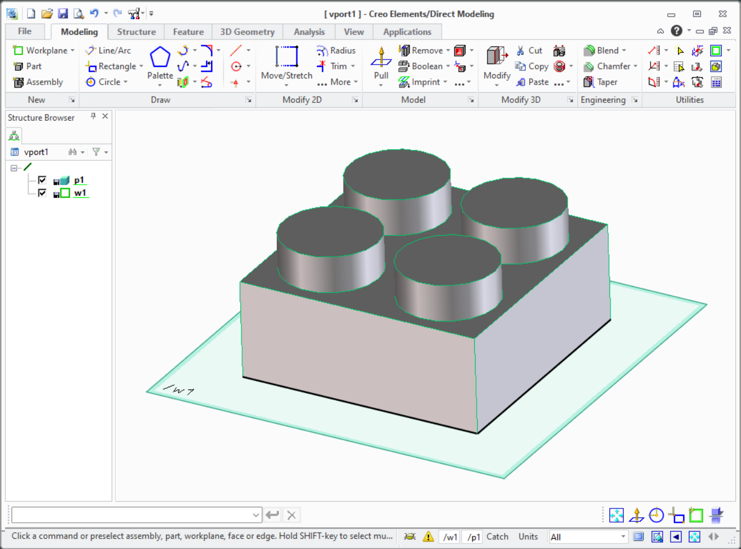The image size is (741, 549).
Task: Click the Paste command
Action: [532, 82]
